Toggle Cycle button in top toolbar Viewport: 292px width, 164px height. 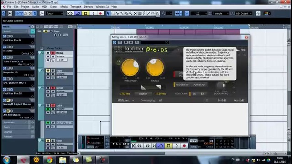pyautogui.click(x=78, y=13)
